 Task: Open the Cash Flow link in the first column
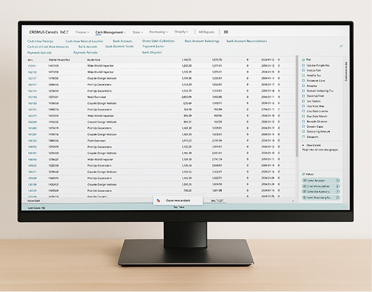coord(40,41)
